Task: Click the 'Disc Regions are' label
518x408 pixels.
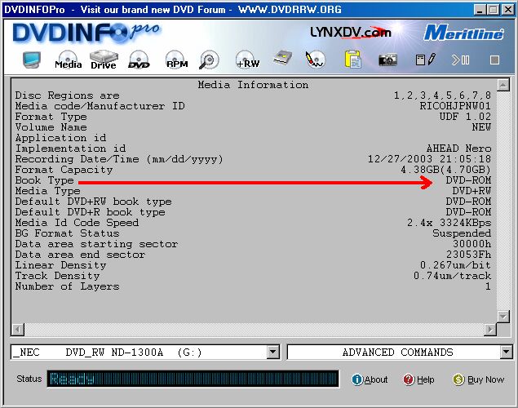Action: click(67, 95)
